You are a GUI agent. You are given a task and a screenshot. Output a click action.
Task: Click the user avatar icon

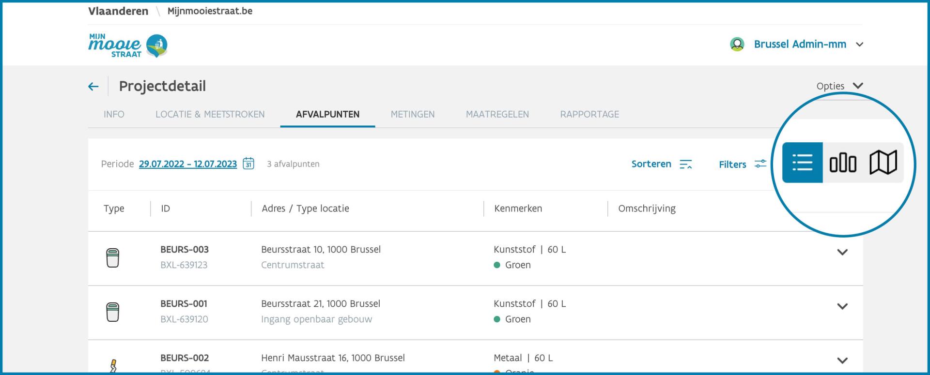pos(737,44)
